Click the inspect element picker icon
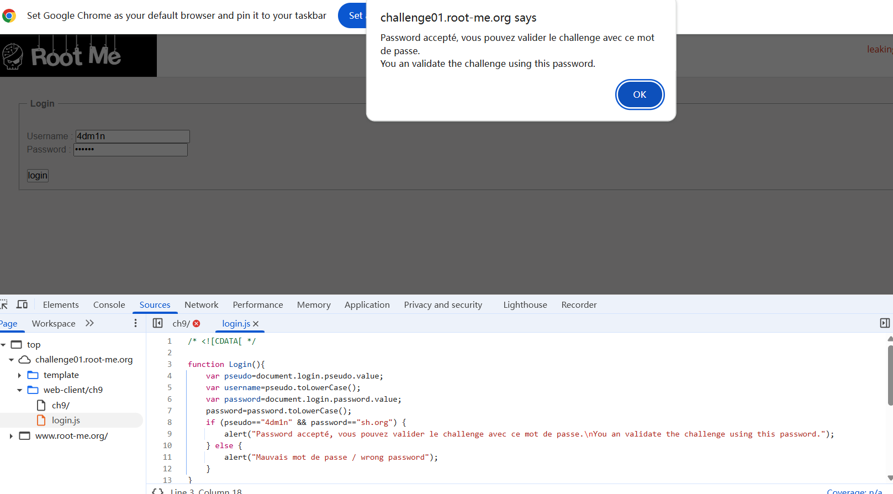The width and height of the screenshot is (893, 494). [x=4, y=304]
